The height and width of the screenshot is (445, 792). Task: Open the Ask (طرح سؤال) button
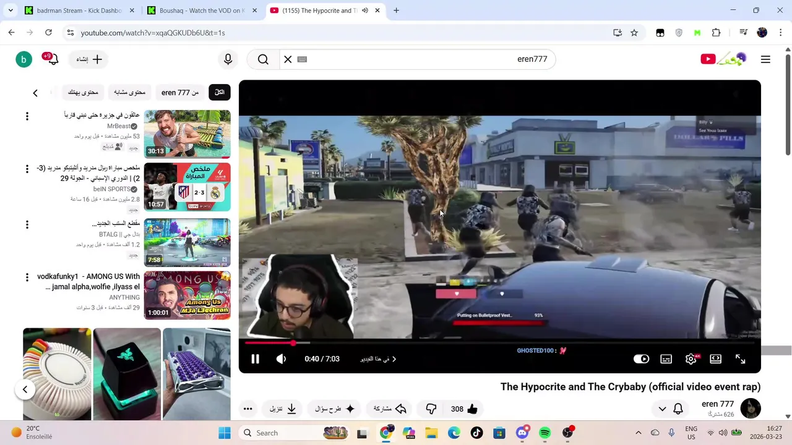335,409
